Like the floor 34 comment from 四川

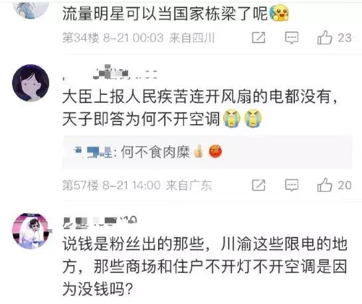(x=325, y=37)
